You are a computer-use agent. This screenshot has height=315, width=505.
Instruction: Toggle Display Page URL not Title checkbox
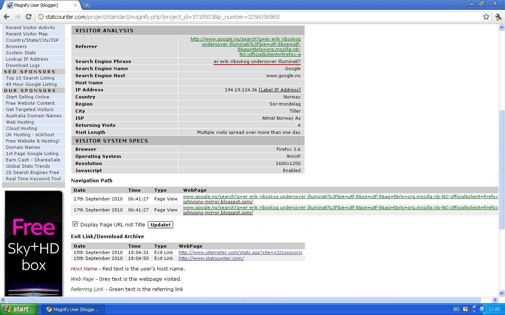pos(75,224)
